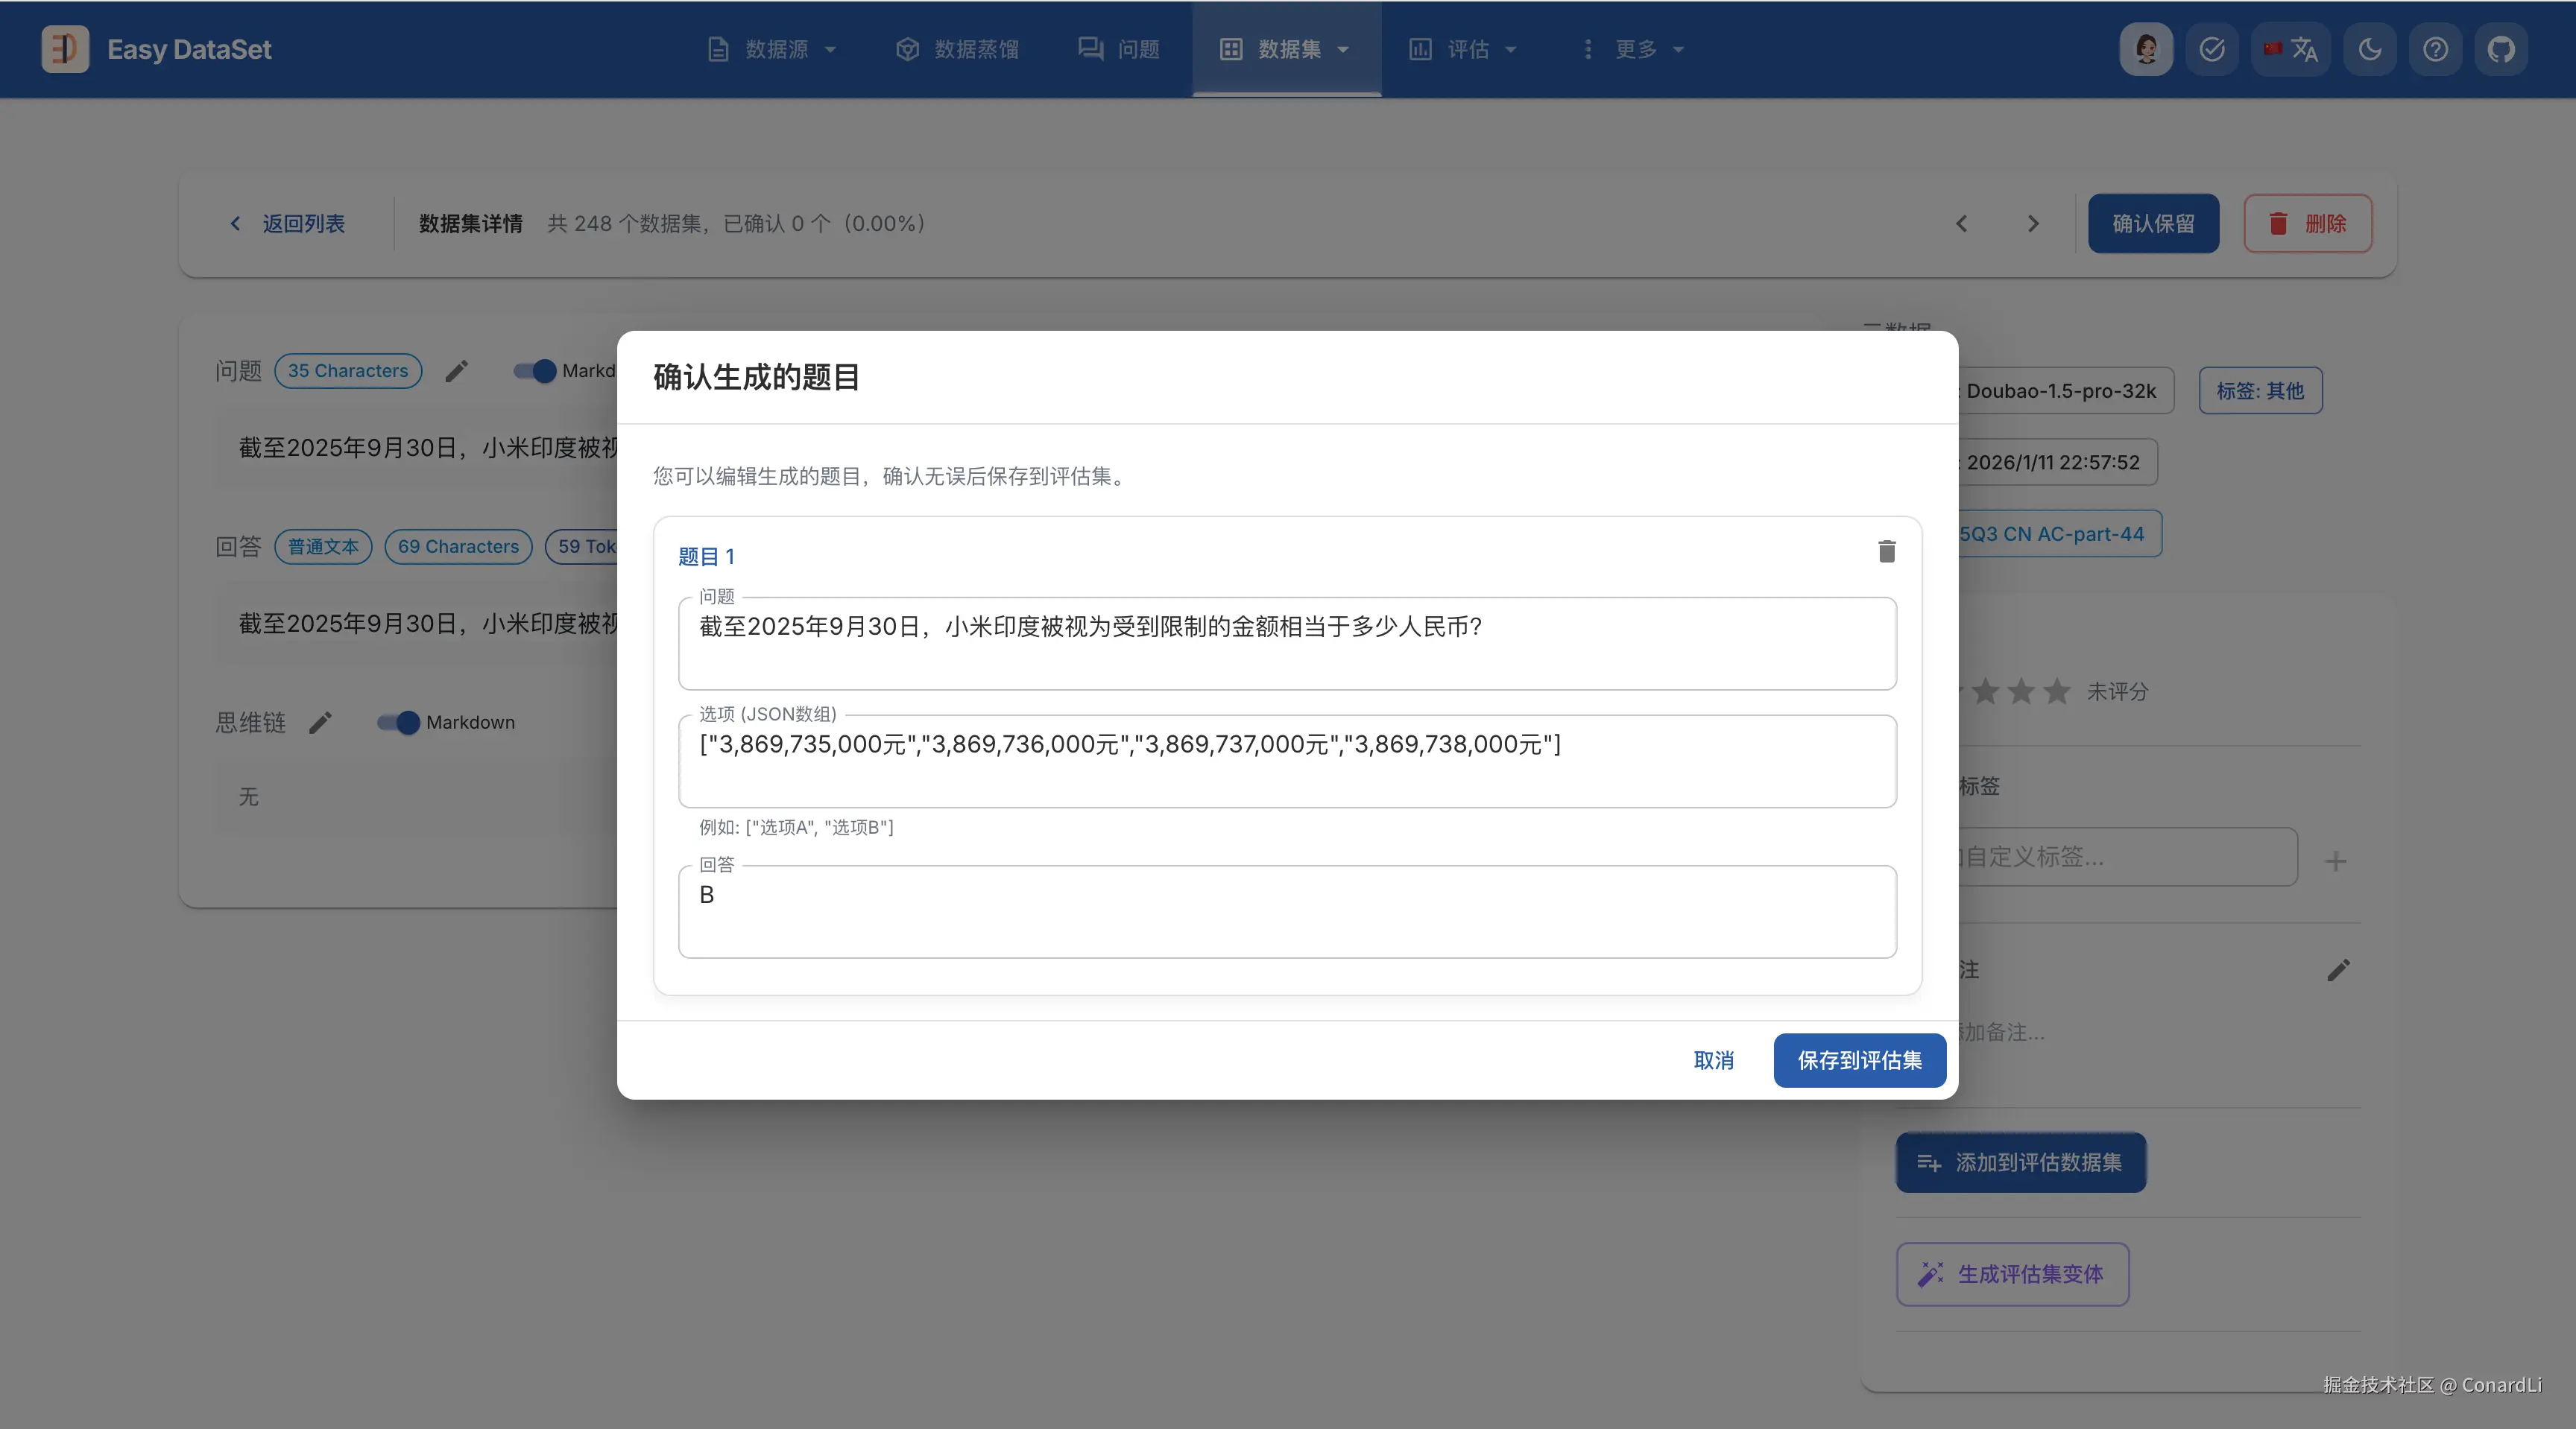Screen dimensions: 2576x1429
Task: Open the 问题 nav tab
Action: pyautogui.click(x=1119, y=49)
